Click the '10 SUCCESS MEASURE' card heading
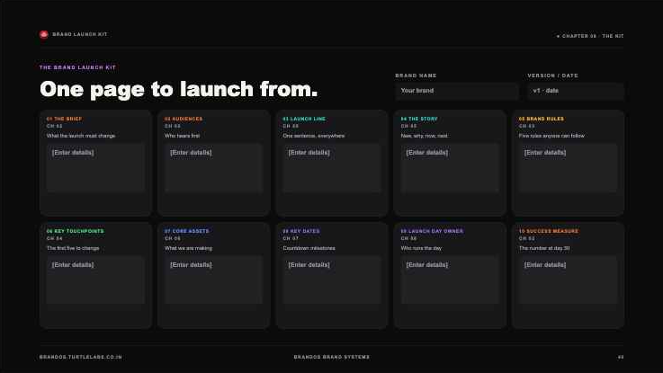This screenshot has height=373, width=663. [549, 232]
